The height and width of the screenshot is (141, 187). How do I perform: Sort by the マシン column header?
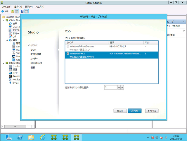click(151, 43)
